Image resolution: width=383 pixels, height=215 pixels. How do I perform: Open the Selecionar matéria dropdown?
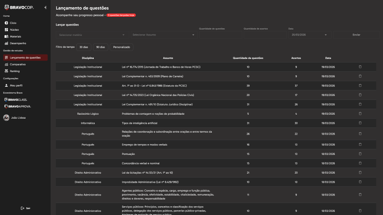pos(92,35)
